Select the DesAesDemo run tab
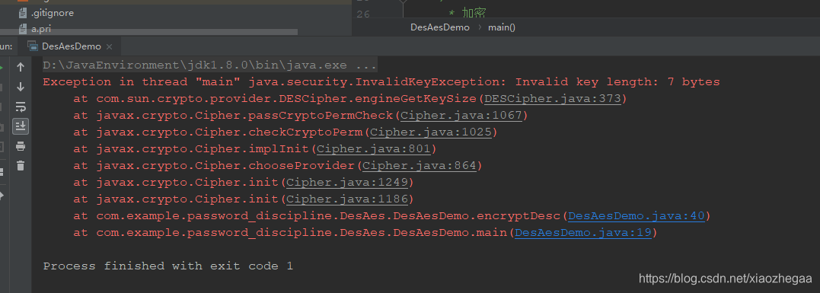 70,46
